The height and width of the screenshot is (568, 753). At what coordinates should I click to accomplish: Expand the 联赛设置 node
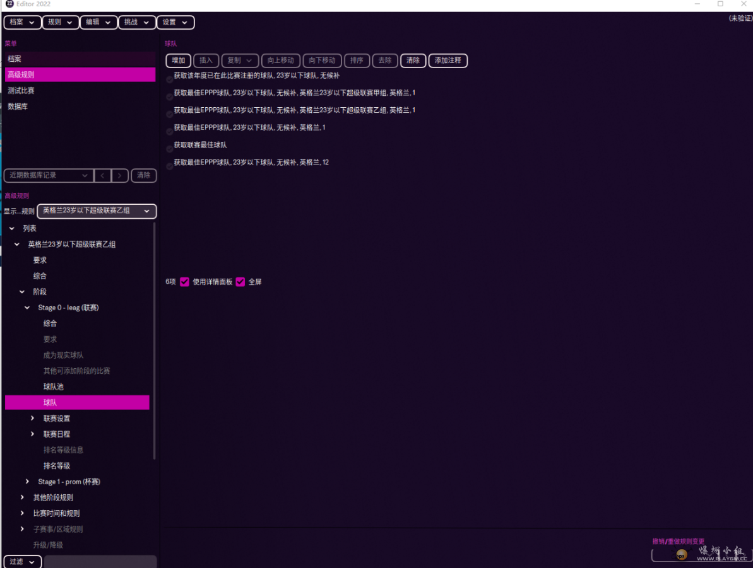tap(32, 419)
